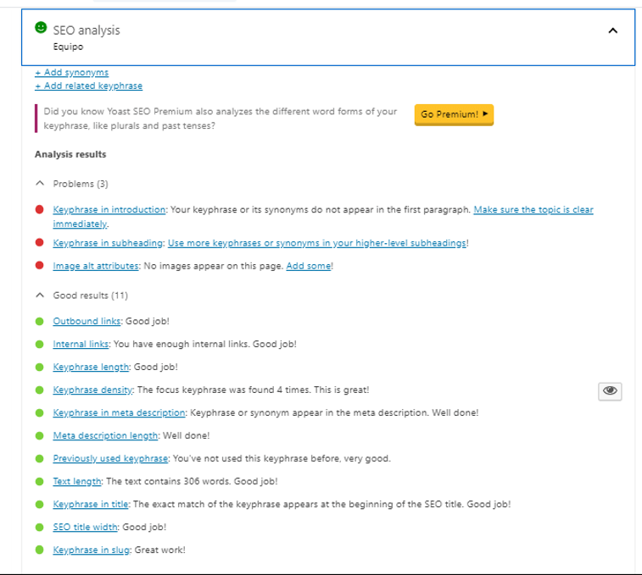Click the Go Premium button

454,114
